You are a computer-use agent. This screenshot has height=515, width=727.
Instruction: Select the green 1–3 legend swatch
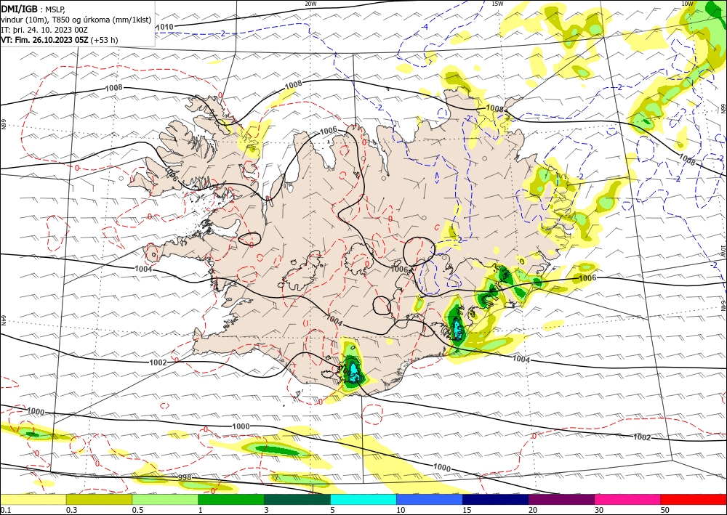pos(231,499)
